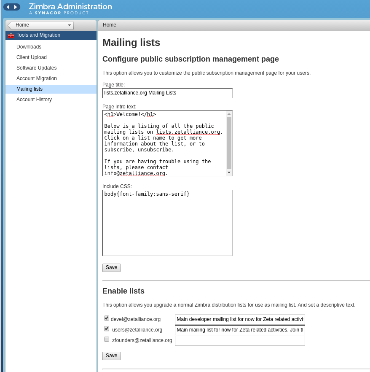This screenshot has width=370, height=372.
Task: Go to Account Migration page
Action: pyautogui.click(x=36, y=78)
